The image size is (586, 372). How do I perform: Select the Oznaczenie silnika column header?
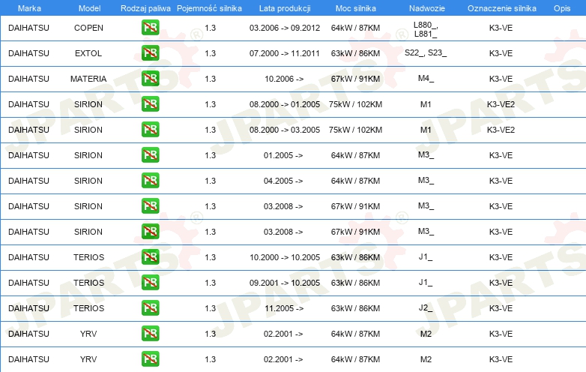click(x=501, y=7)
